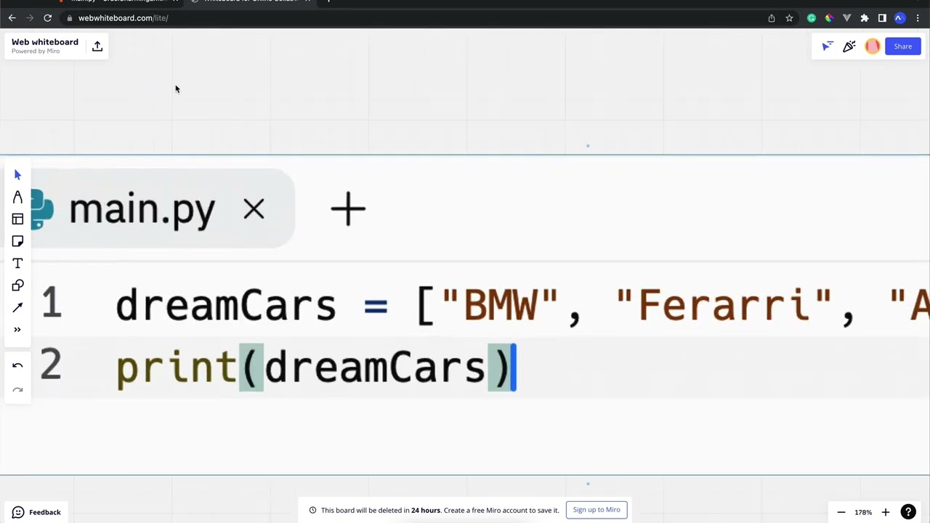Image resolution: width=930 pixels, height=523 pixels.
Task: Click the print keyword on line 2
Action: coord(177,368)
